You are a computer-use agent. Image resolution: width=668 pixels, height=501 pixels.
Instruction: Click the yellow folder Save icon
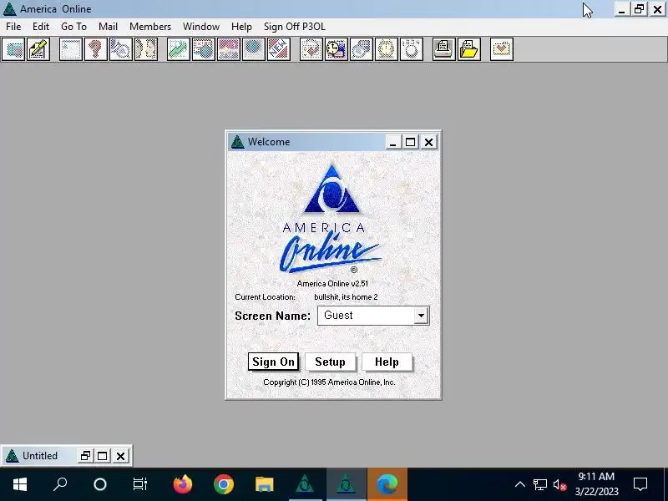click(x=469, y=49)
